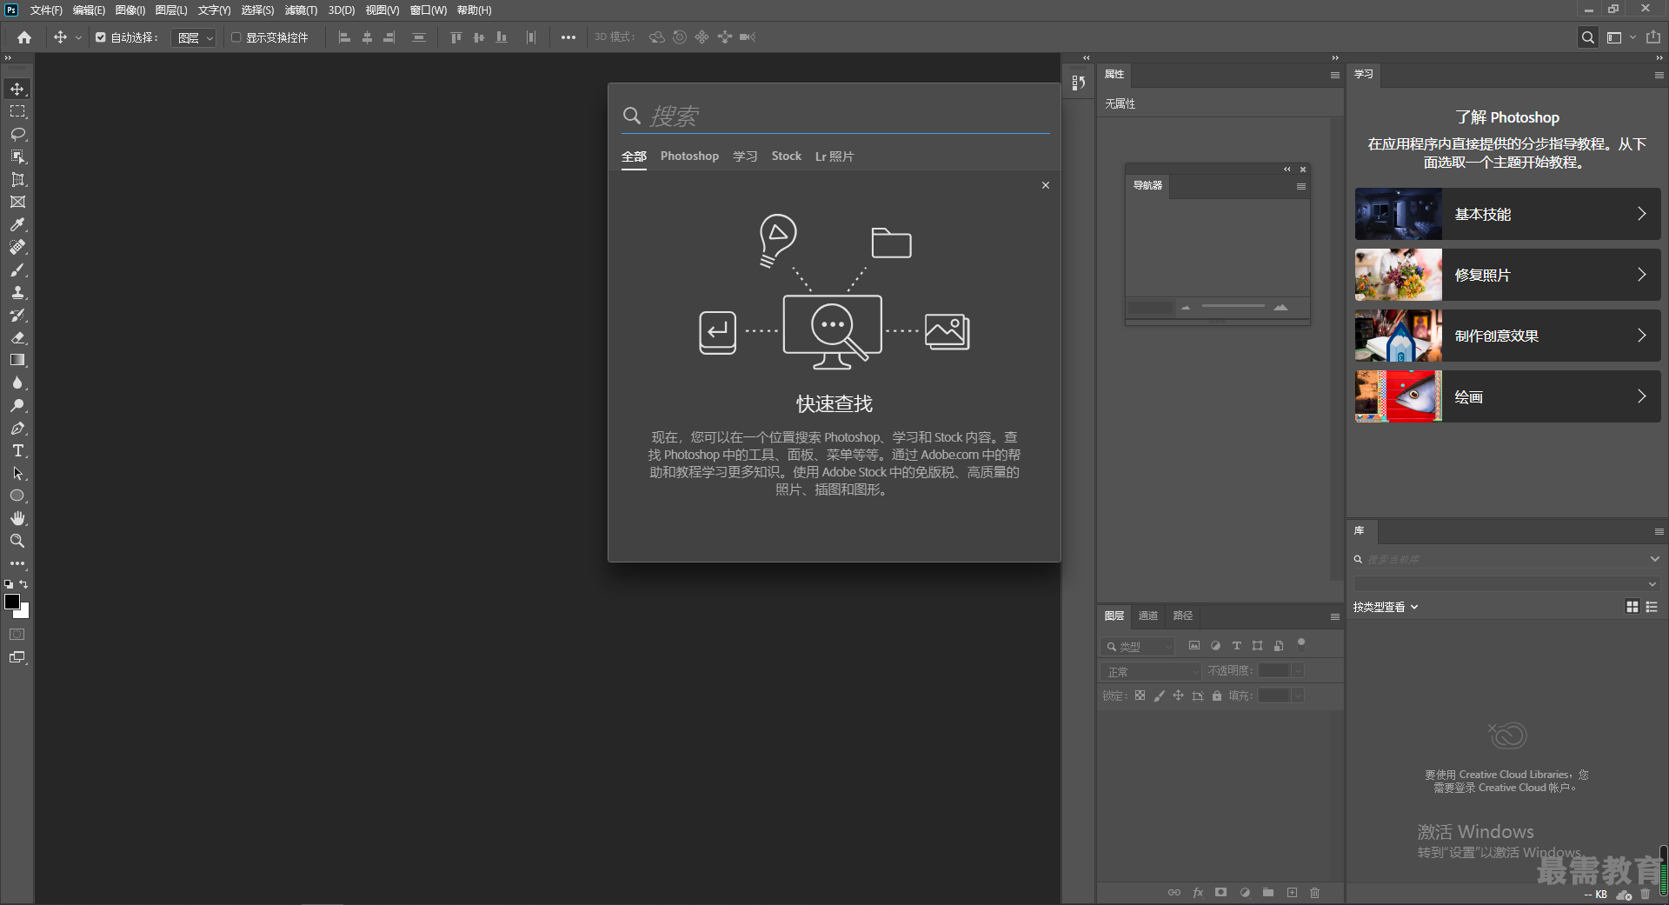Screen dimensions: 1669x905
Task: Open the 按类型查看 dropdown in Libraries
Action: click(1386, 607)
